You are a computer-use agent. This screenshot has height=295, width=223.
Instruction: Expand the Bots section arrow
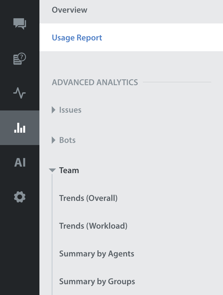click(x=54, y=140)
